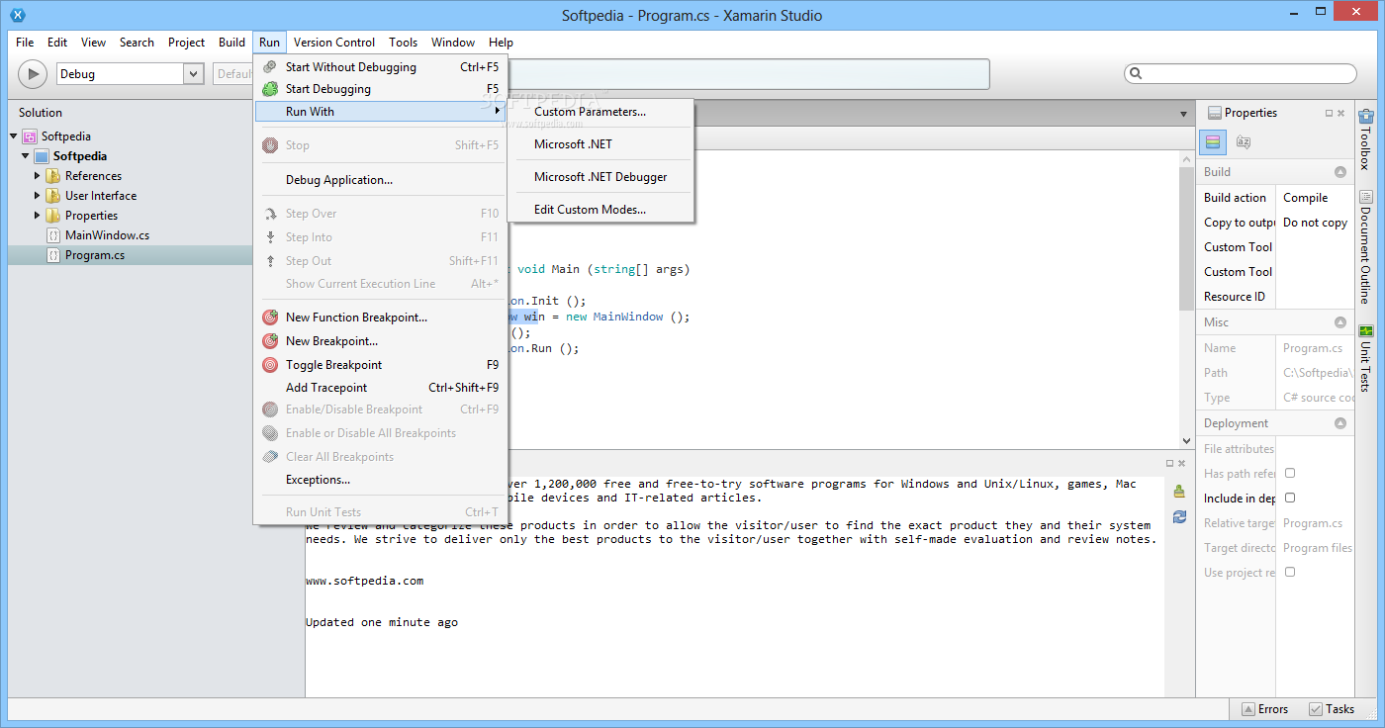The width and height of the screenshot is (1385, 728).
Task: Toggle the Has path references checkbox
Action: pos(1290,474)
